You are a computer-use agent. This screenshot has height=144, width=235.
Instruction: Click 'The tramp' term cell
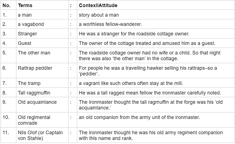(42, 83)
